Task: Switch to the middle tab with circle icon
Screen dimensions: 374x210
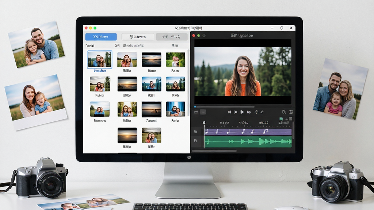Action: 138,37
